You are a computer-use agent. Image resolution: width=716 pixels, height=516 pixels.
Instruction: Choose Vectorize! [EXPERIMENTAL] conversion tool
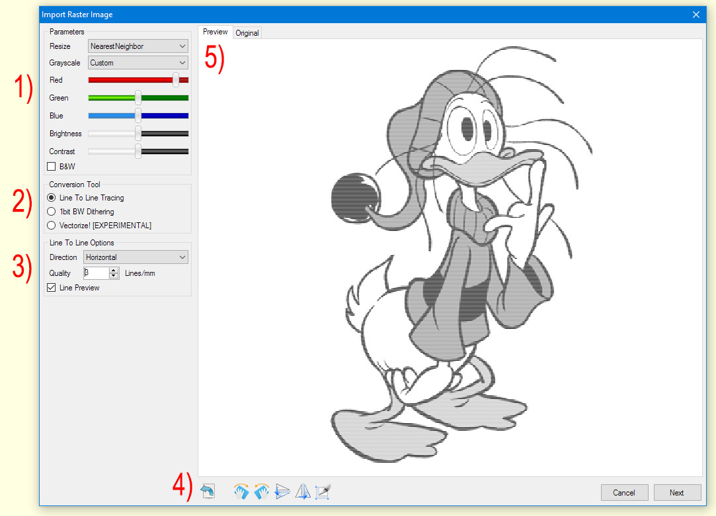[52, 225]
